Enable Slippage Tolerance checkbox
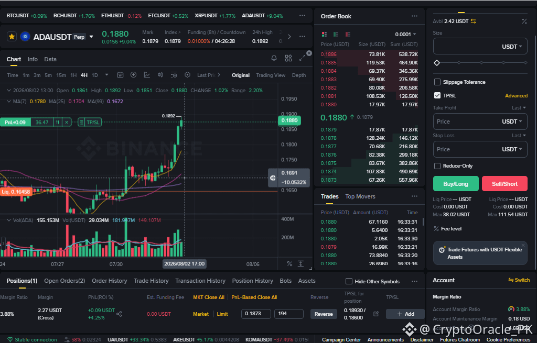 437,82
